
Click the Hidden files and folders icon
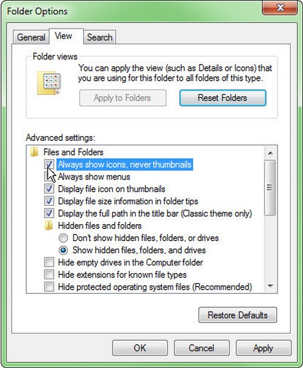48,225
